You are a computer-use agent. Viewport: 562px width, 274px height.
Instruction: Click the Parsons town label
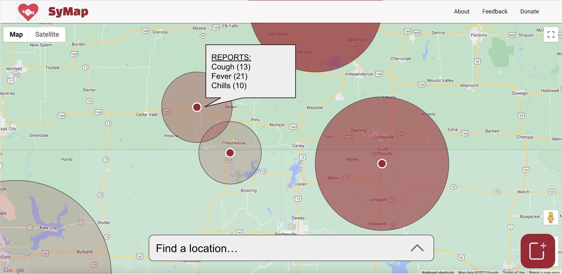tap(479, 35)
